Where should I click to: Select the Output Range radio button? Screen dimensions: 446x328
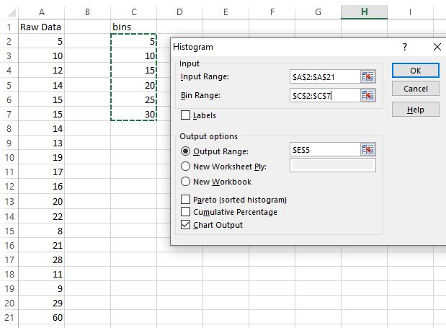185,151
